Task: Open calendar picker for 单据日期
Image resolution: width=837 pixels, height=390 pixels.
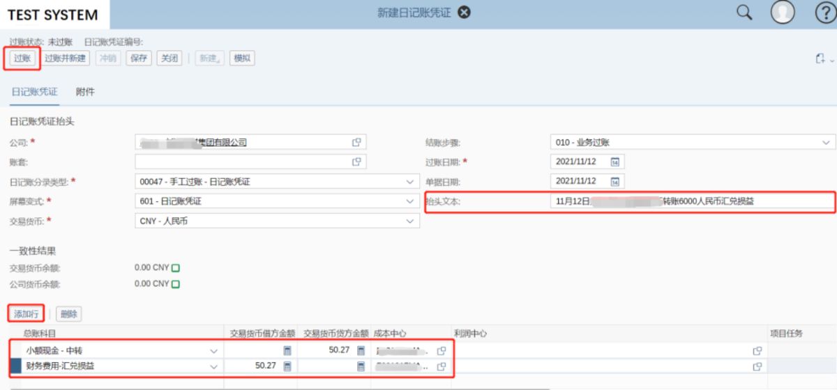Action: point(615,181)
